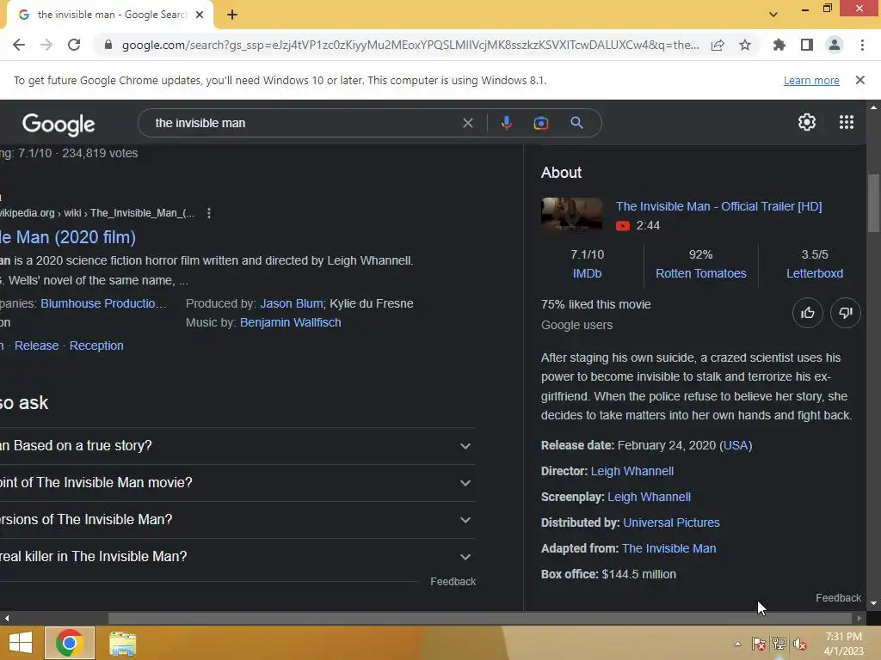Dismiss the Chrome update notification bar

pyautogui.click(x=859, y=80)
